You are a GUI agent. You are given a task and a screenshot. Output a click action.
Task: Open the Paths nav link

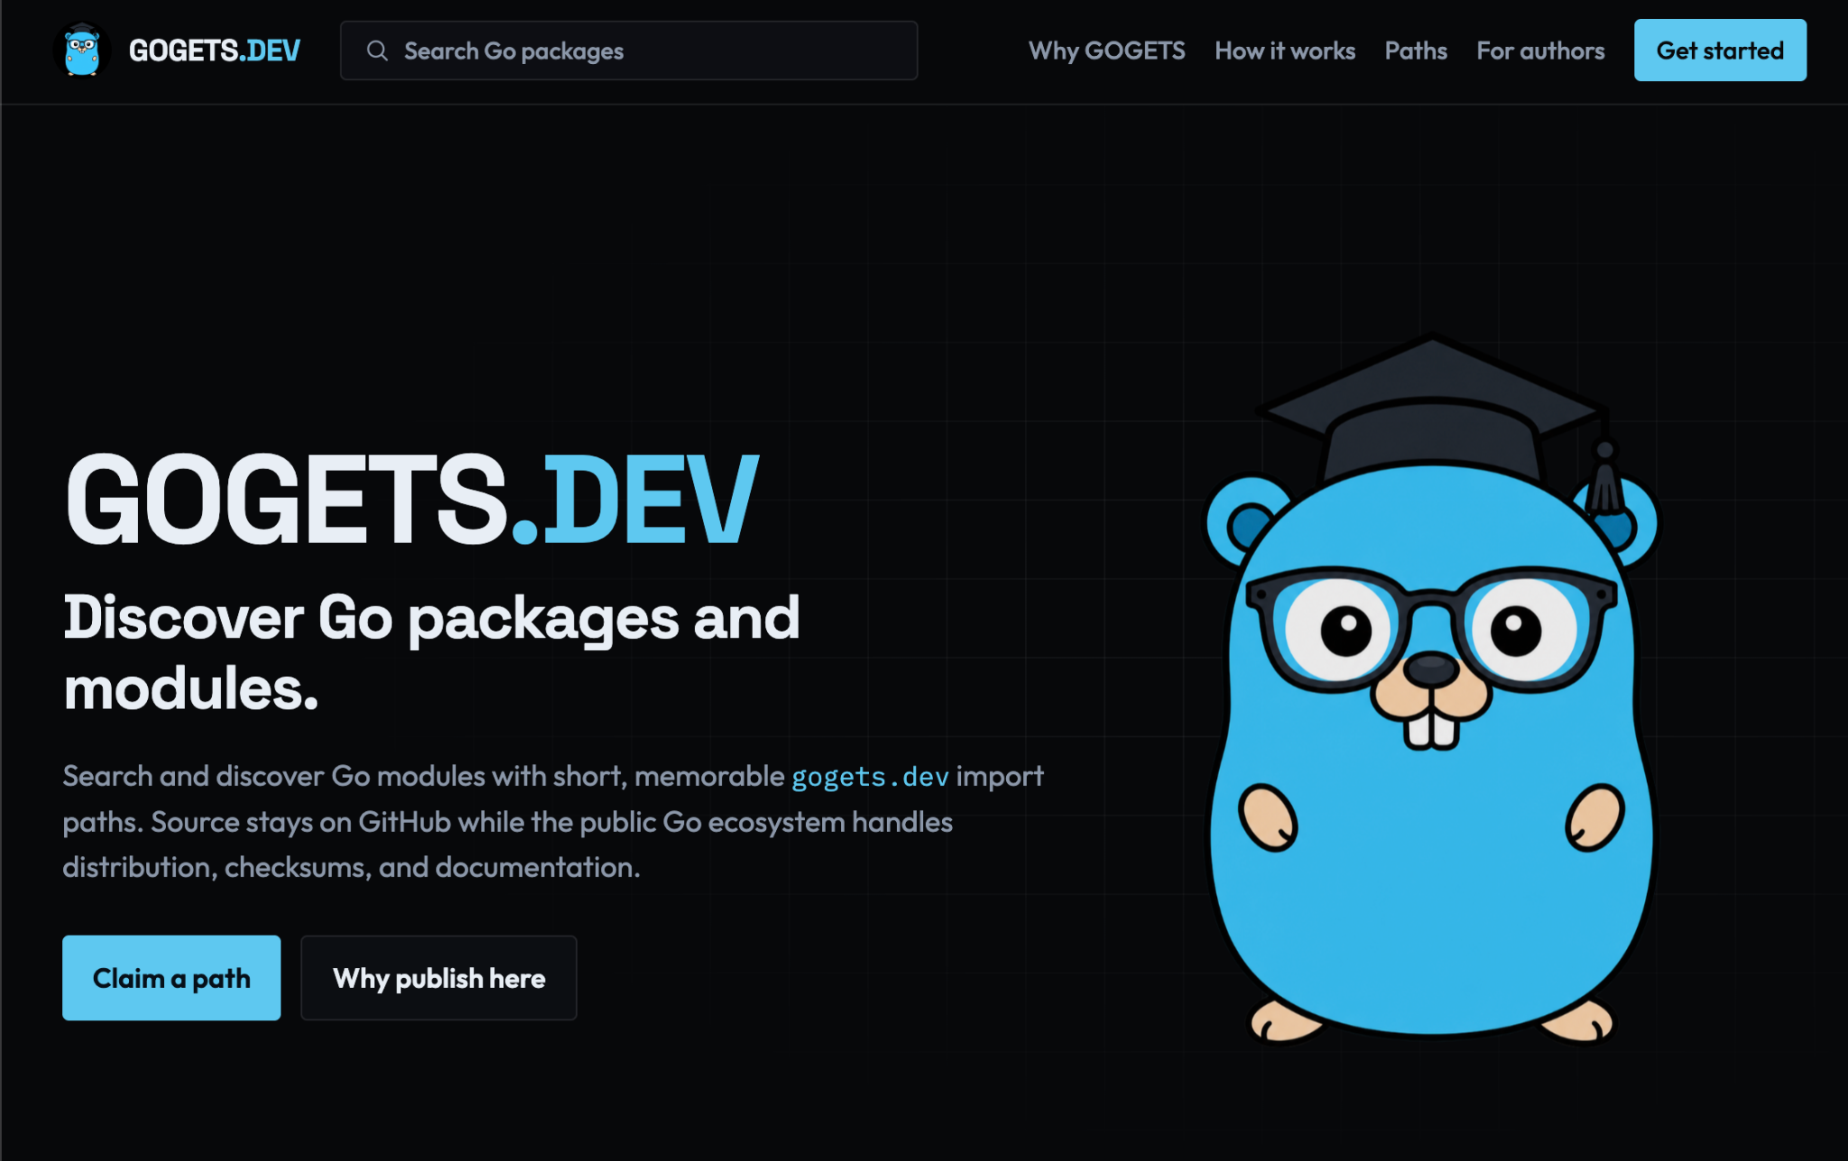click(x=1416, y=51)
